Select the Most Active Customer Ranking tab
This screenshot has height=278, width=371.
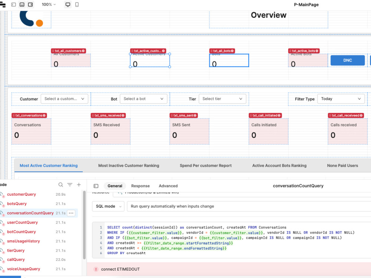pyautogui.click(x=49, y=165)
